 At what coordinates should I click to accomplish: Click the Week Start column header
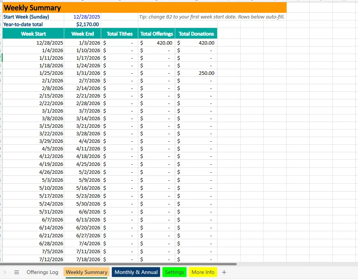click(33, 34)
